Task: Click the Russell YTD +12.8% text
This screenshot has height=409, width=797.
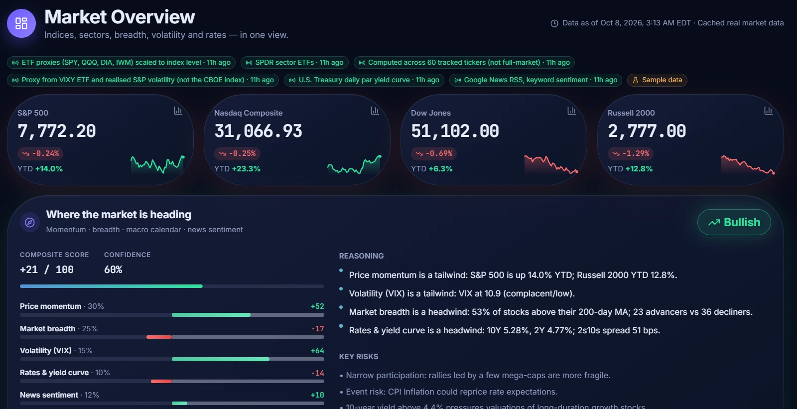Action: [x=630, y=169]
